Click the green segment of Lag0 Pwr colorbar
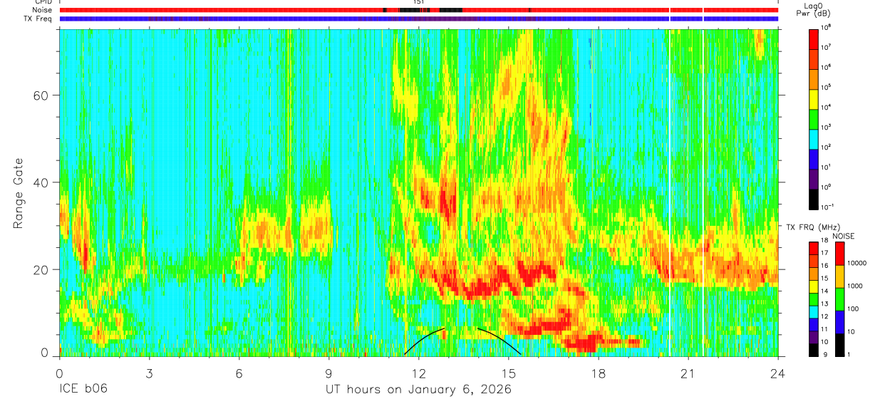The image size is (875, 404). (x=814, y=118)
